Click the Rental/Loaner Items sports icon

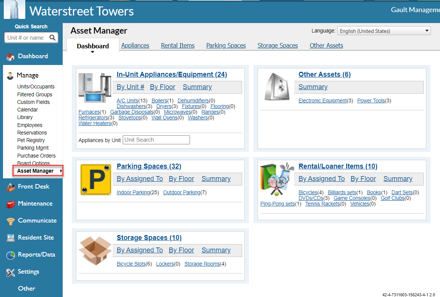coord(277,179)
